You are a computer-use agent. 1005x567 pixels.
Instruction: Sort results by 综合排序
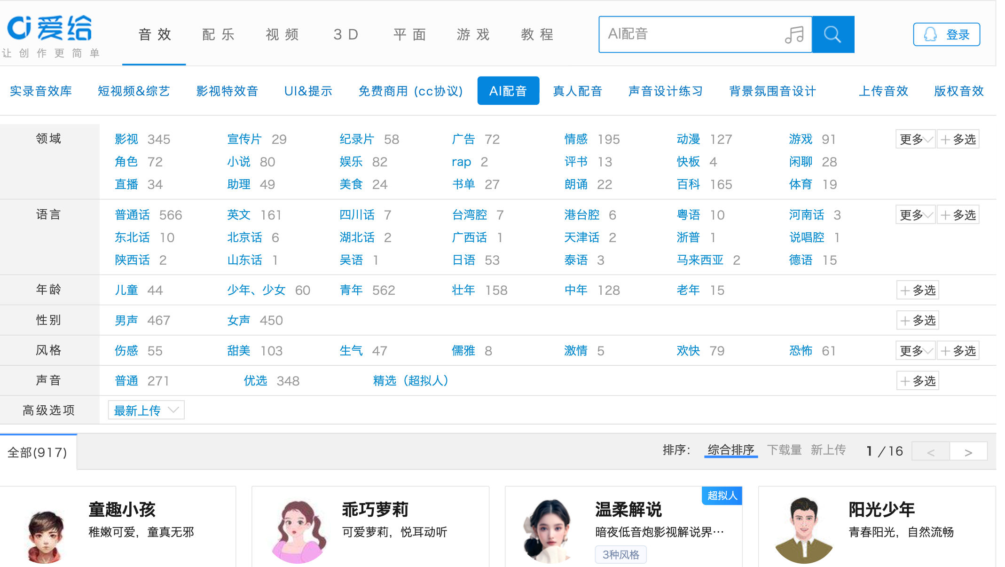[x=731, y=450]
